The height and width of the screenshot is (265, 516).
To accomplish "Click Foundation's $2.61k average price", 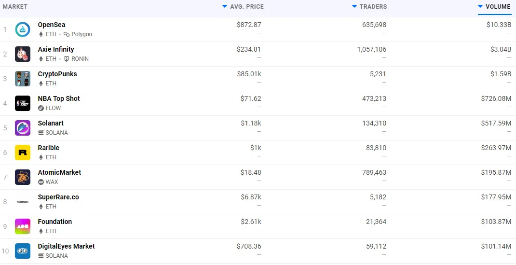I will tap(251, 222).
